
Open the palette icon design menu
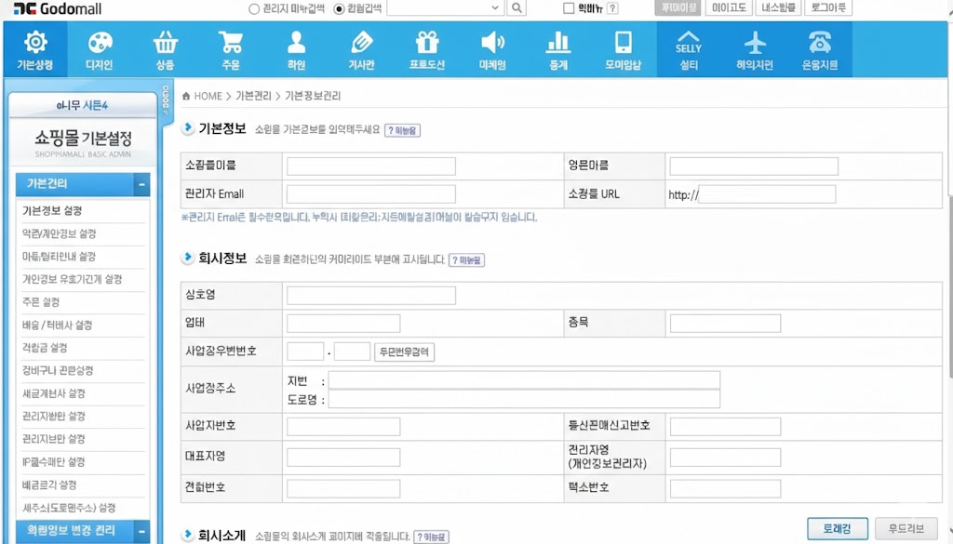(100, 50)
